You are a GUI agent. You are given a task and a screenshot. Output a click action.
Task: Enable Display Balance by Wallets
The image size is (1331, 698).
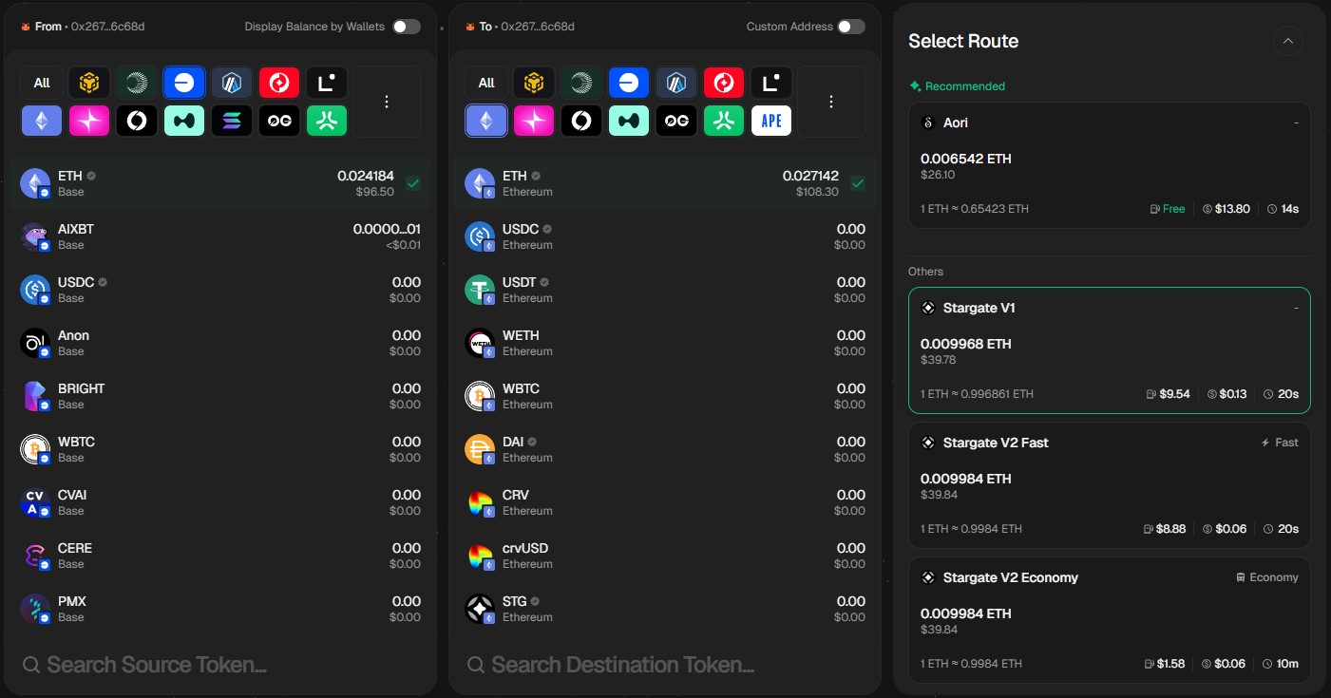[407, 27]
